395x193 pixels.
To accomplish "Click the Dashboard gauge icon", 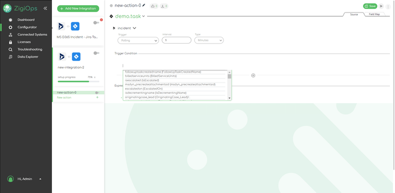I will coord(10,20).
